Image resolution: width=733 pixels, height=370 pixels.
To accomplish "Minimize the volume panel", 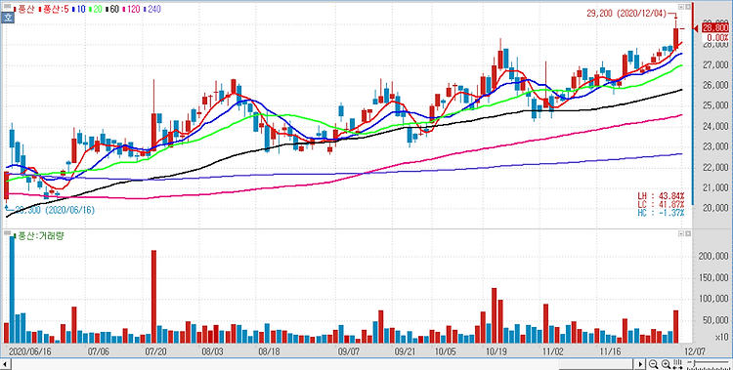I will 681,232.
